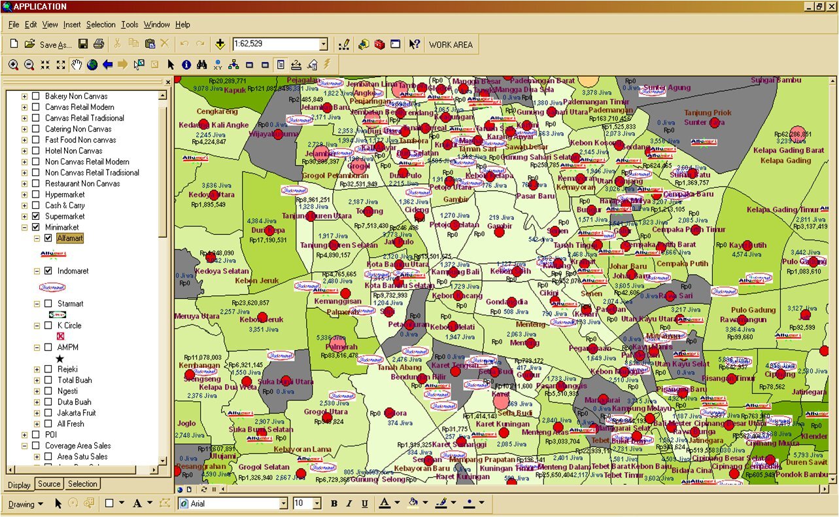This screenshot has width=839, height=517.
Task: Open the Arial font name dropdown
Action: [x=283, y=504]
